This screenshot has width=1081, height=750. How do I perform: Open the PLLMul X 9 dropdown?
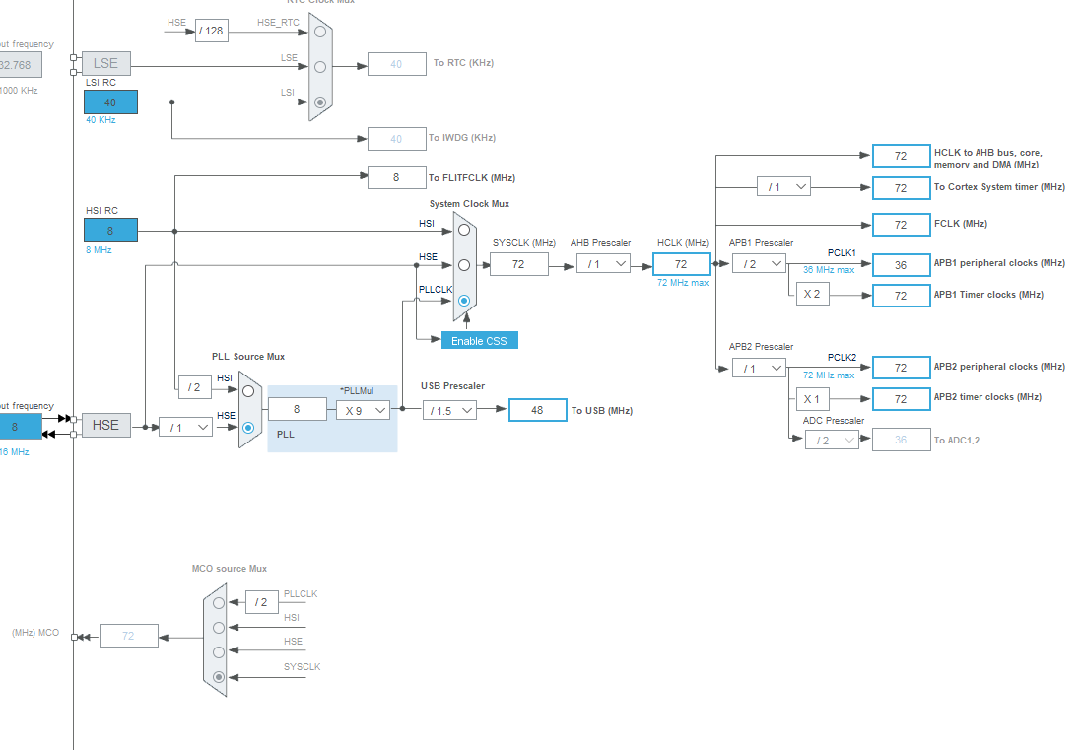click(363, 410)
